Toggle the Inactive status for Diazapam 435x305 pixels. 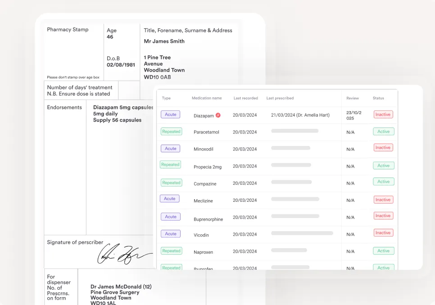click(383, 114)
